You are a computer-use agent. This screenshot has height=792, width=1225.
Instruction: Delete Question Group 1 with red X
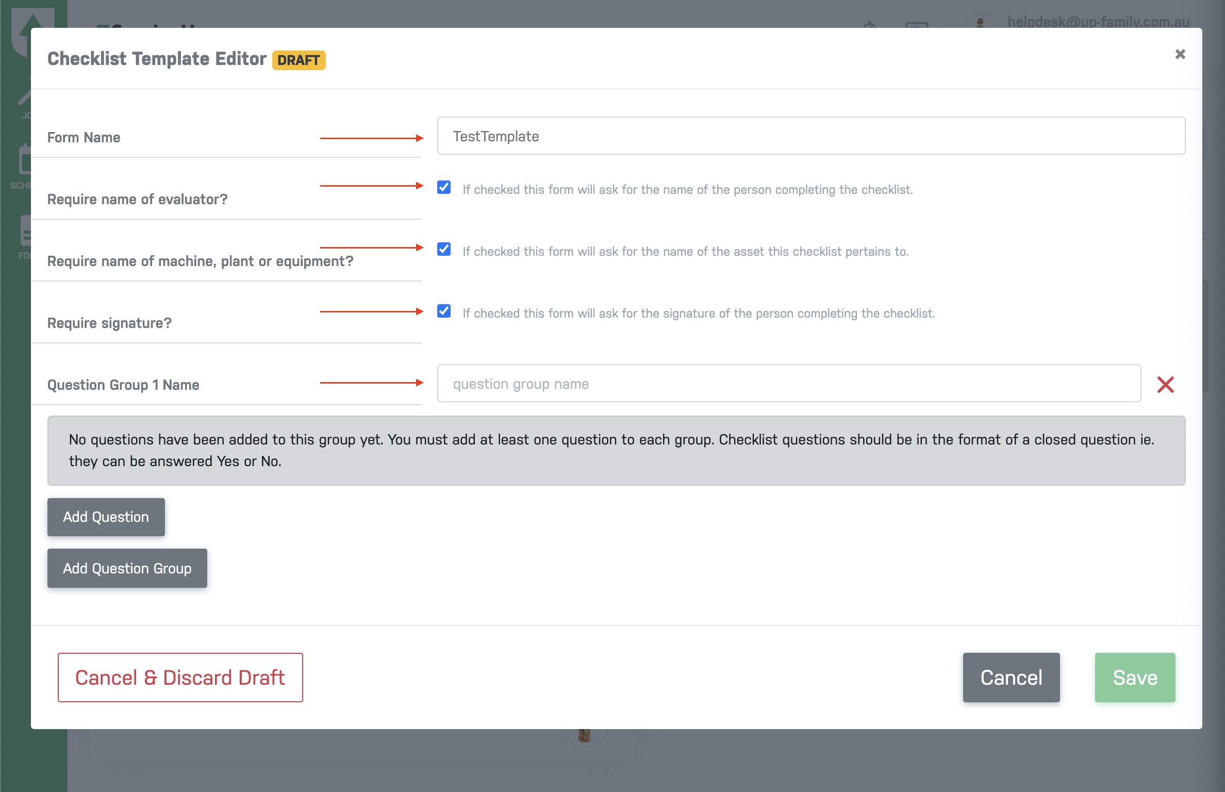click(x=1165, y=384)
